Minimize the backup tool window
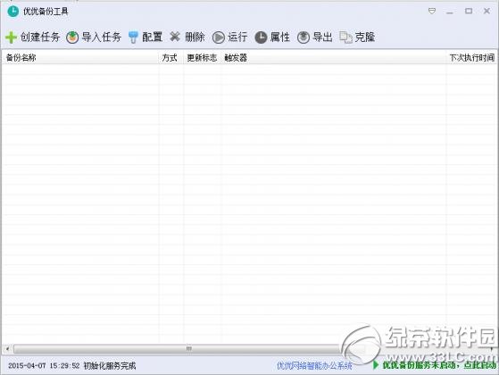This screenshot has height=375, width=499. tap(450, 12)
